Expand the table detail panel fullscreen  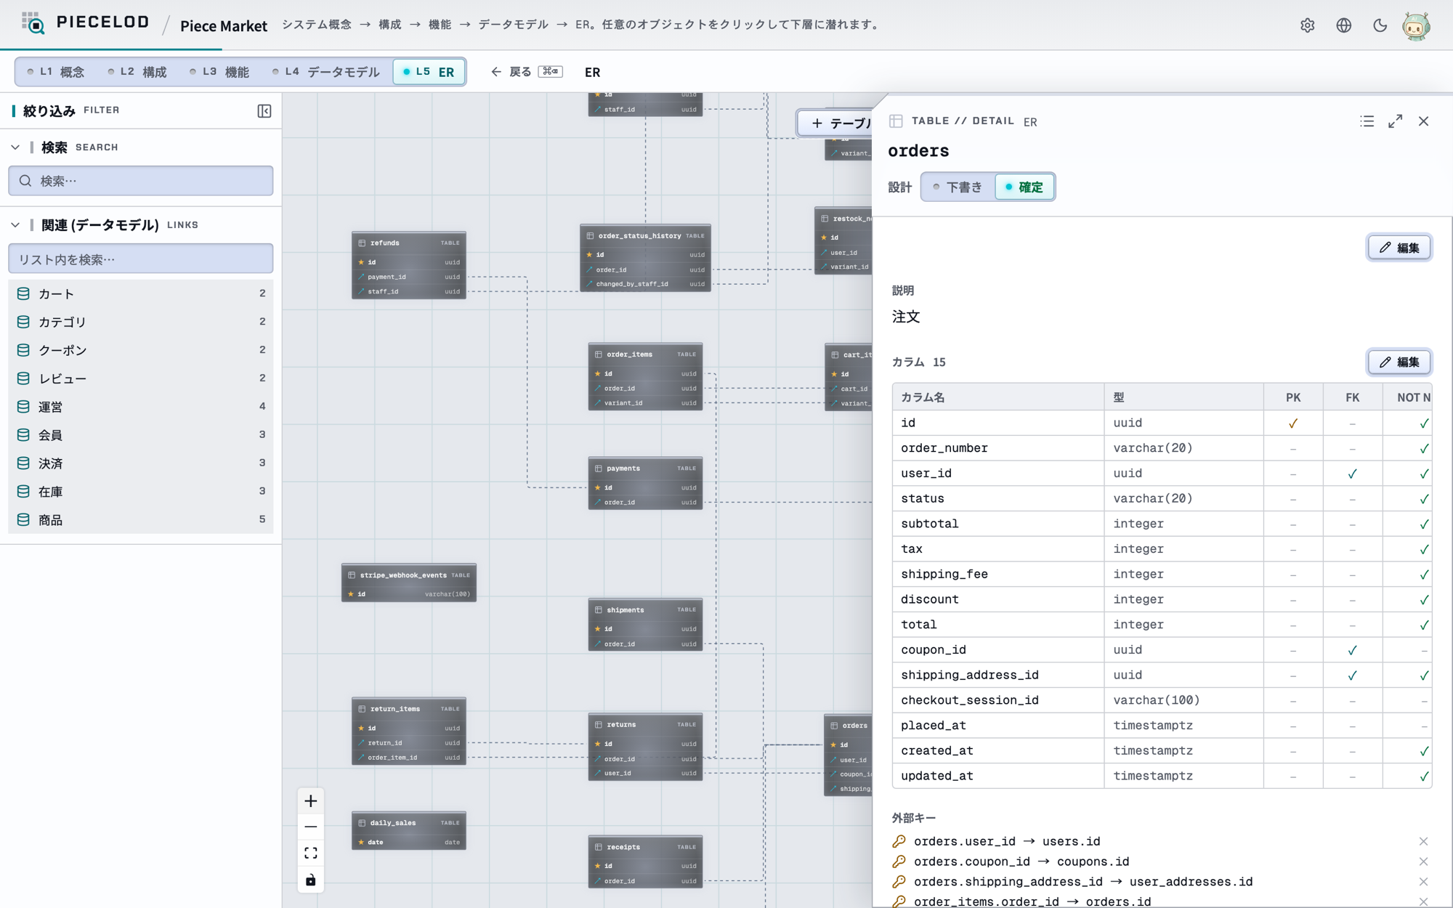1395,121
